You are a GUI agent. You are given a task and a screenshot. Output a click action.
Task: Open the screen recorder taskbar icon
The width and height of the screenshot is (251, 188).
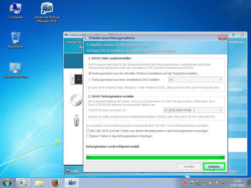pos(23,183)
